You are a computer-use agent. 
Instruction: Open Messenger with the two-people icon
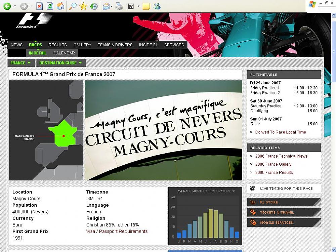(x=157, y=6)
